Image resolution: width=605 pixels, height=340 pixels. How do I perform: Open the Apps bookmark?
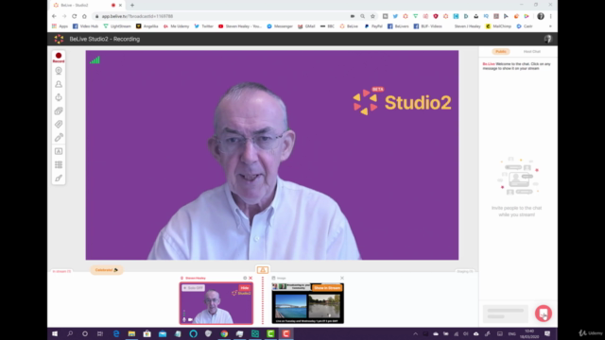click(x=60, y=26)
